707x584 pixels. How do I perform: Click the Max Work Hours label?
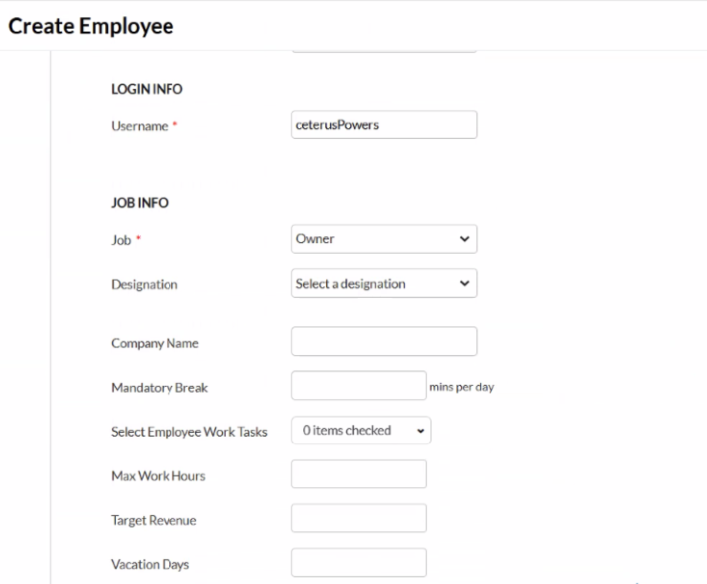pyautogui.click(x=158, y=476)
